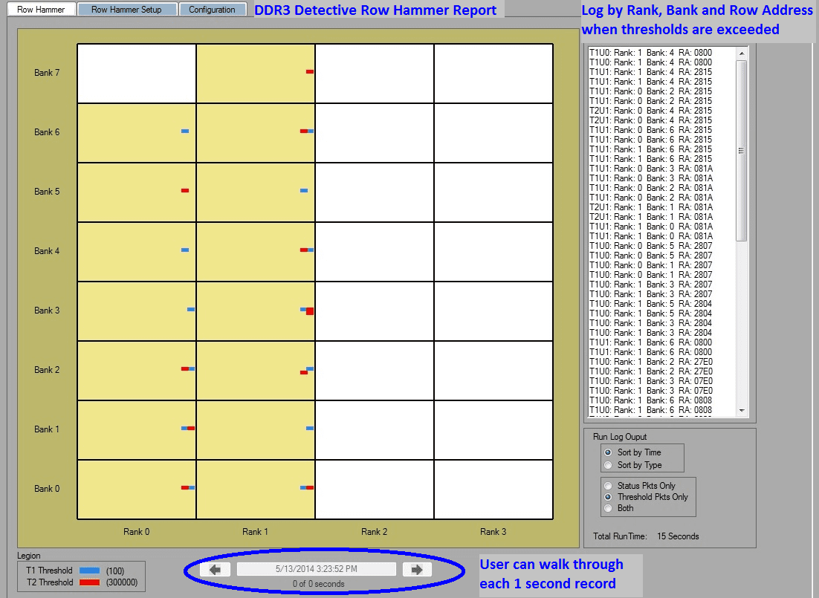Select first log entry T2U1 Rank 1 Bank 1 RA: 081A
The image size is (819, 598).
(650, 207)
